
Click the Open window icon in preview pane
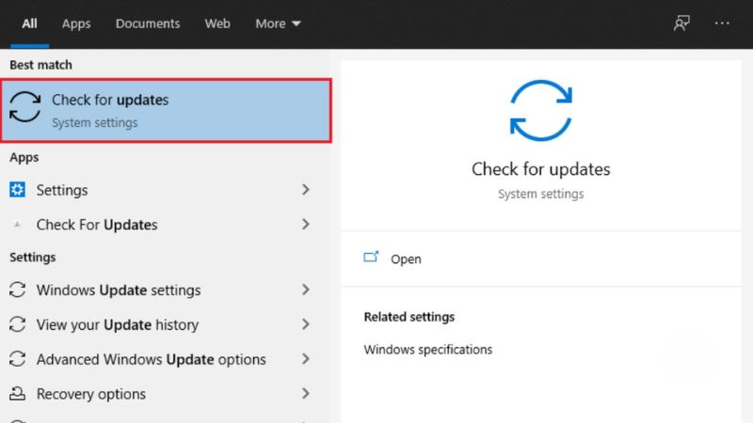[x=371, y=258]
